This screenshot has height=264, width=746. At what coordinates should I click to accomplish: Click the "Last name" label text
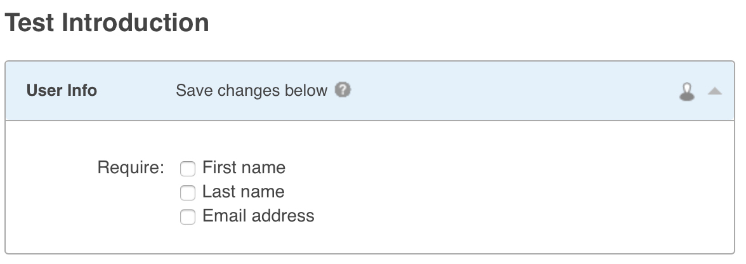[243, 192]
